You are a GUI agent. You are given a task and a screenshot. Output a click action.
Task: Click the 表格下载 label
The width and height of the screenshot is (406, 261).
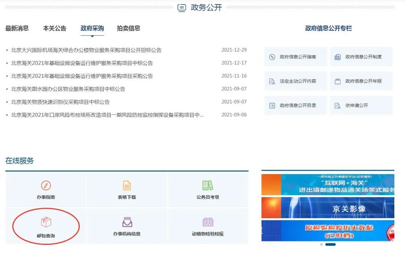click(127, 197)
